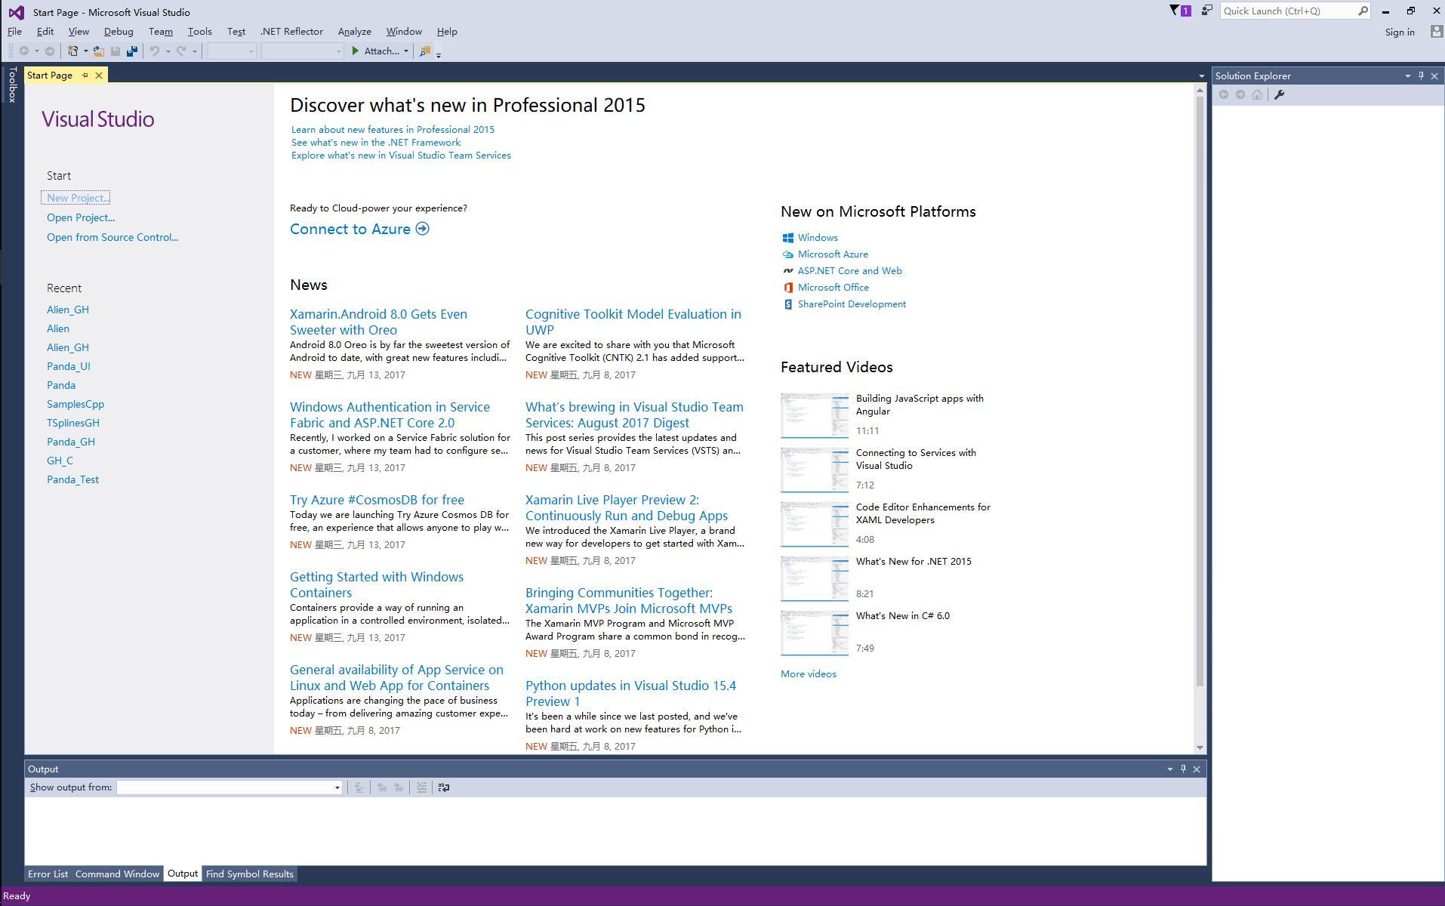The width and height of the screenshot is (1445, 906).
Task: Click the Save All toolbar icon
Action: 132,51
